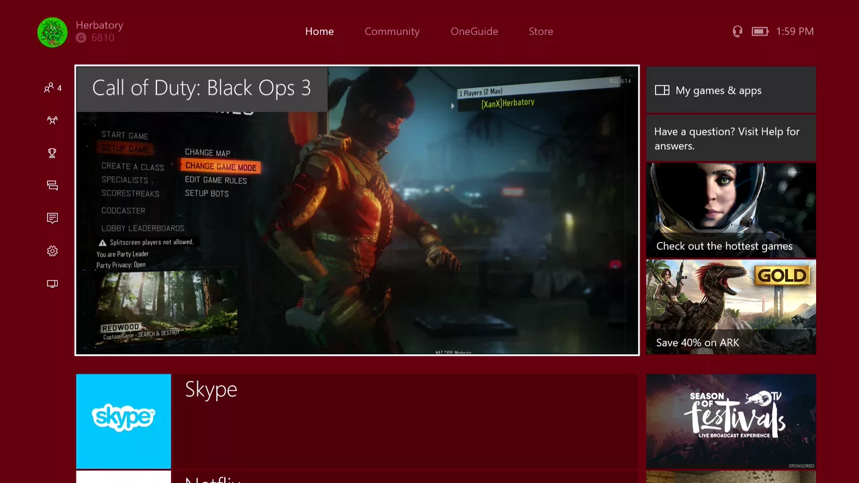The image size is (859, 483).
Task: Click the controller battery icon
Action: coord(760,32)
